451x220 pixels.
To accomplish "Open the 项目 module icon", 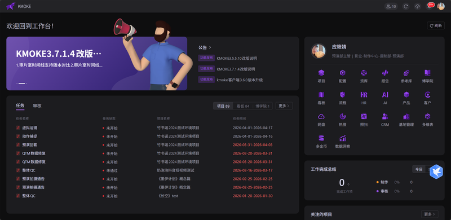I will pos(321,73).
